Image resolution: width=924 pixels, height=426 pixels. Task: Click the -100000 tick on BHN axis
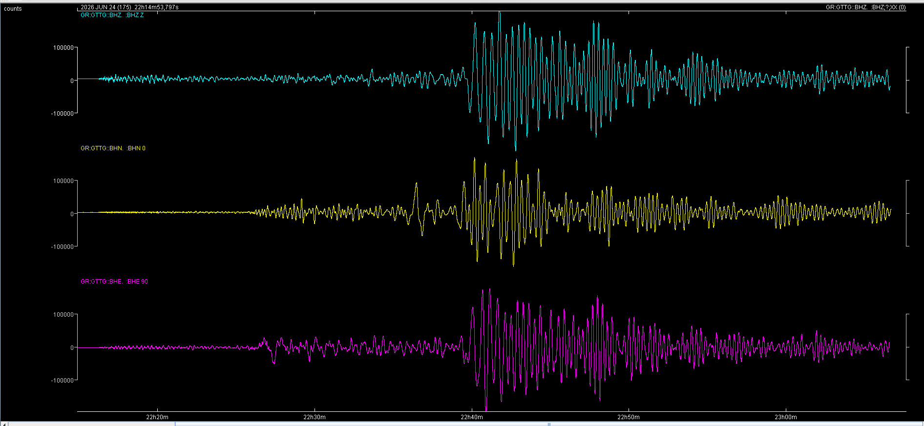click(x=63, y=247)
